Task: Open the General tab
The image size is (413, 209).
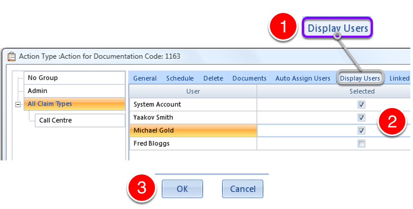Action: point(145,78)
